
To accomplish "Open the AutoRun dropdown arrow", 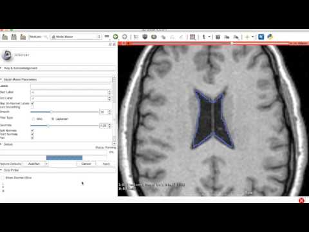I will (x=47, y=164).
